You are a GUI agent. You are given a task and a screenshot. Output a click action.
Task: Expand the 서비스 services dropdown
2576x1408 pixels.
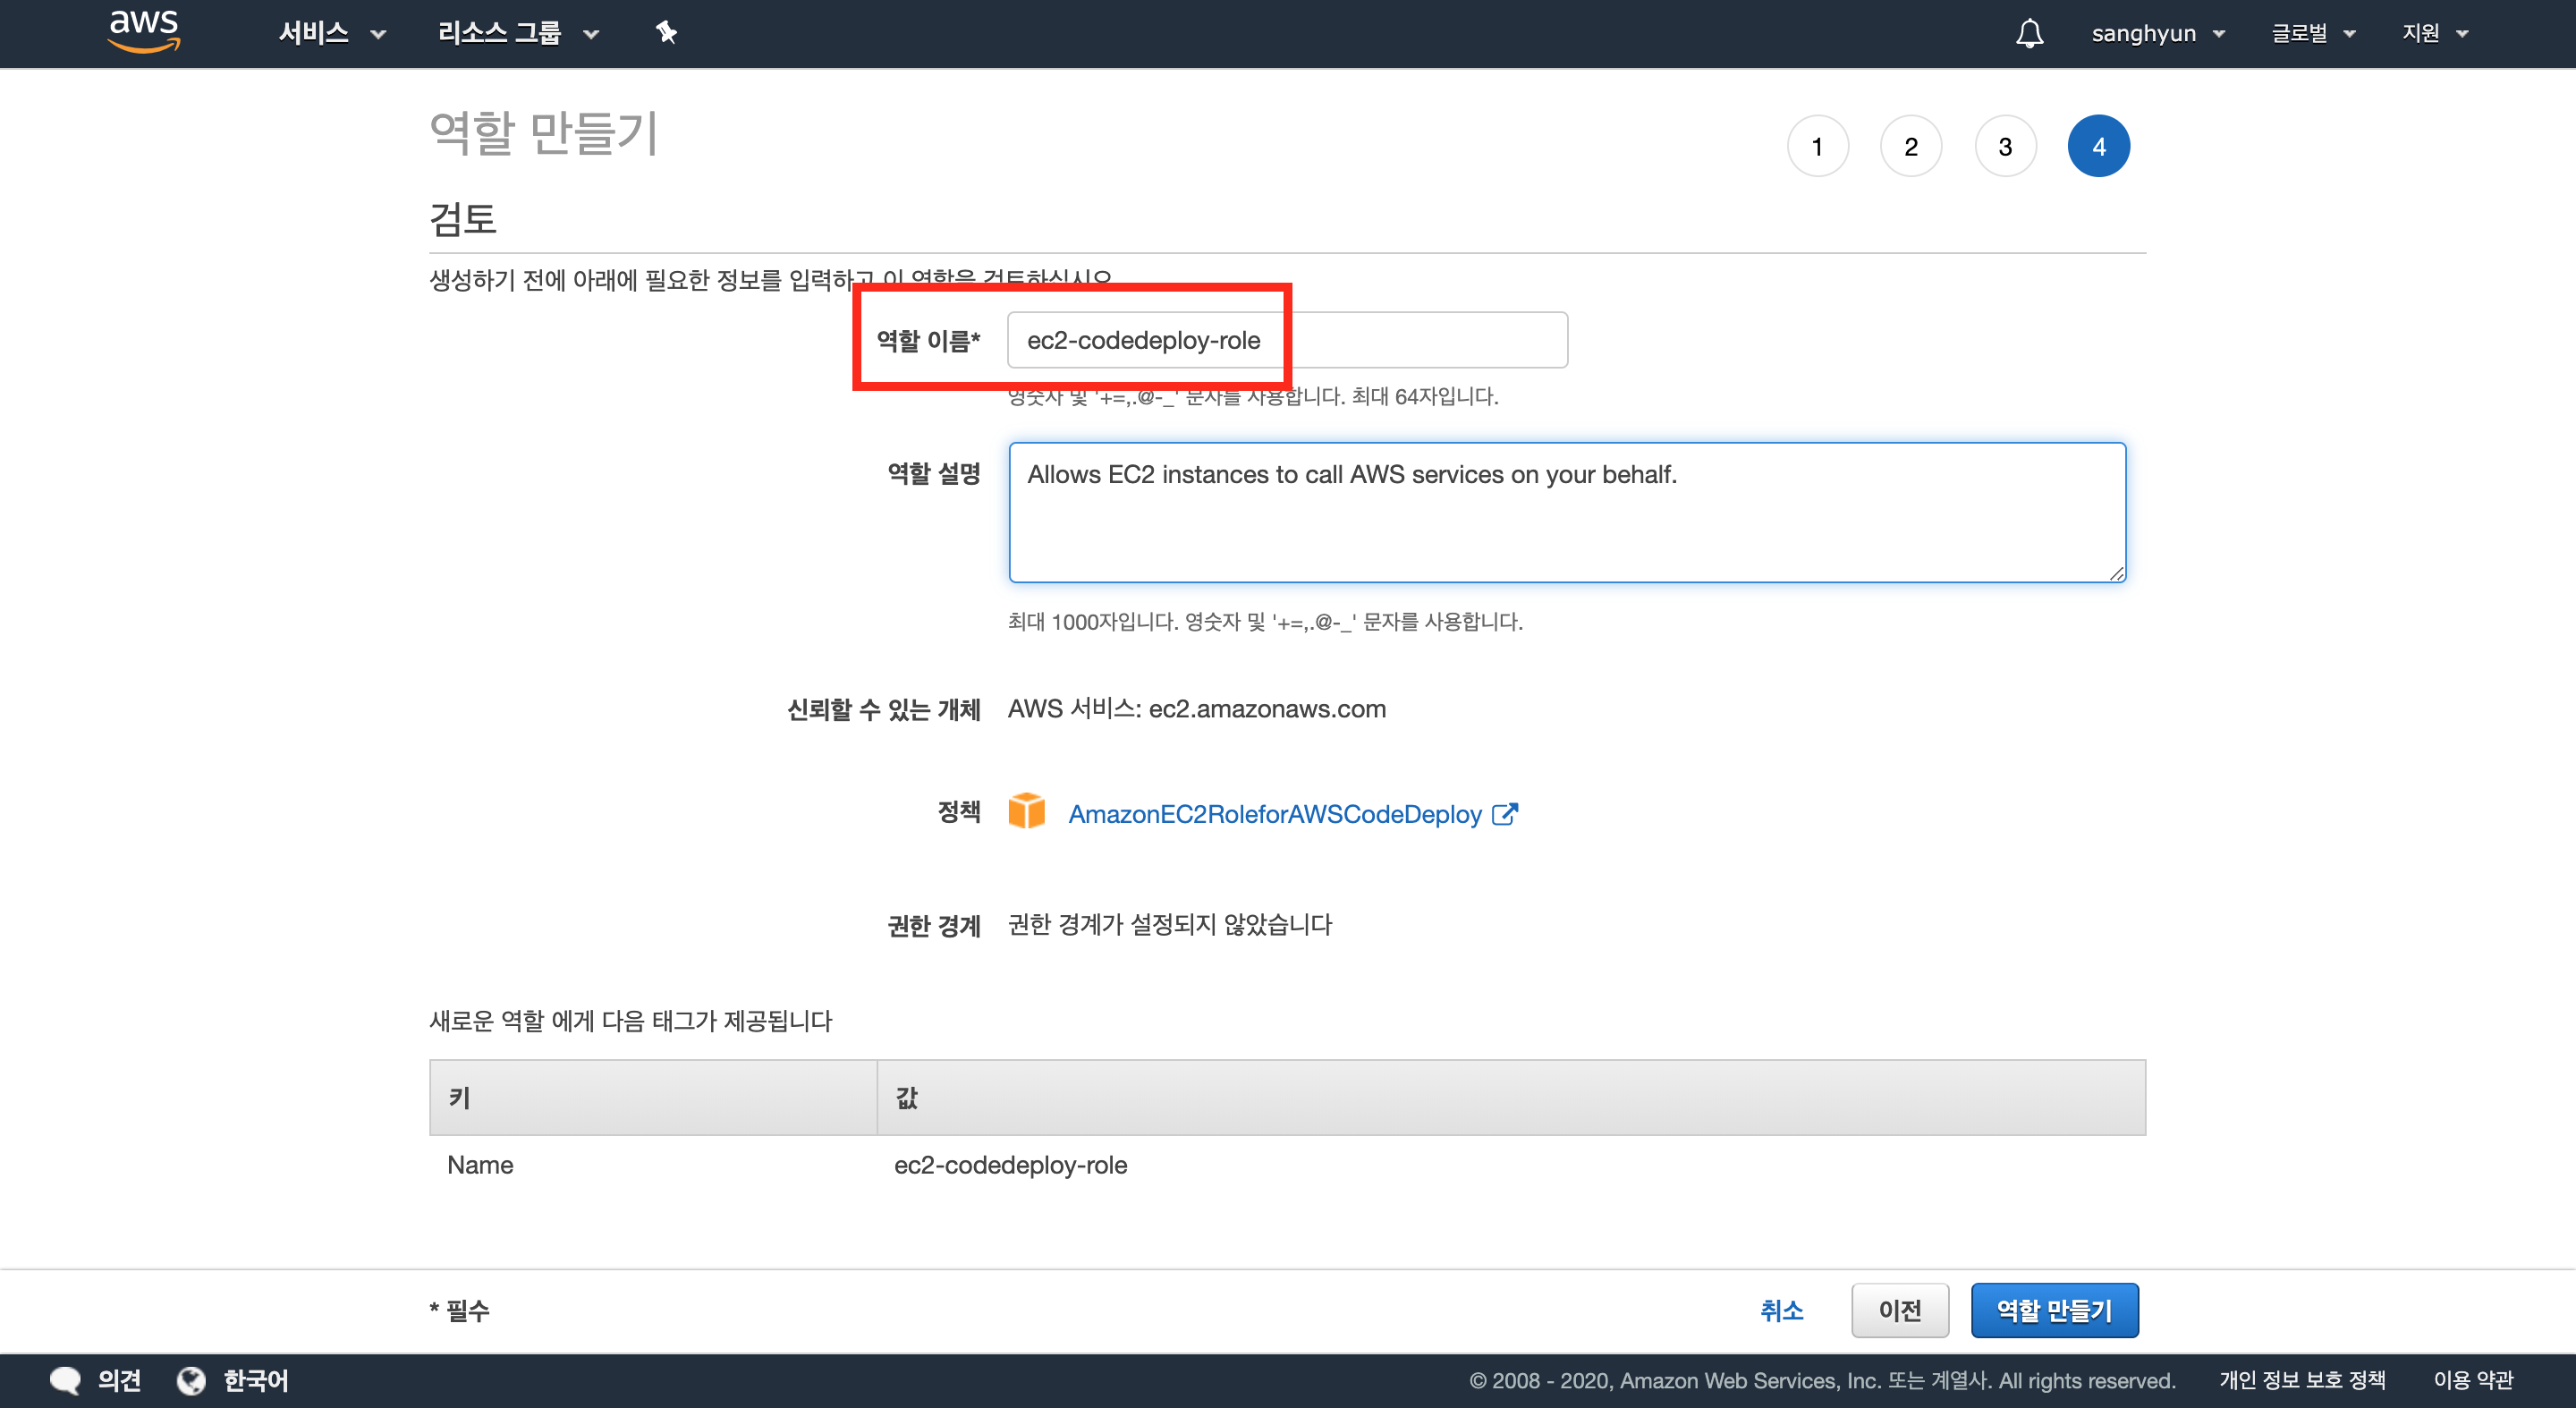[331, 33]
